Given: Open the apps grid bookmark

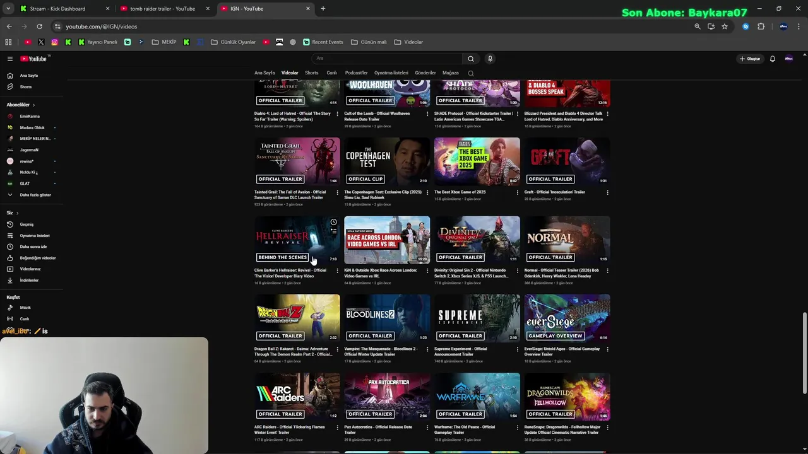Looking at the screenshot, I should 8,42.
